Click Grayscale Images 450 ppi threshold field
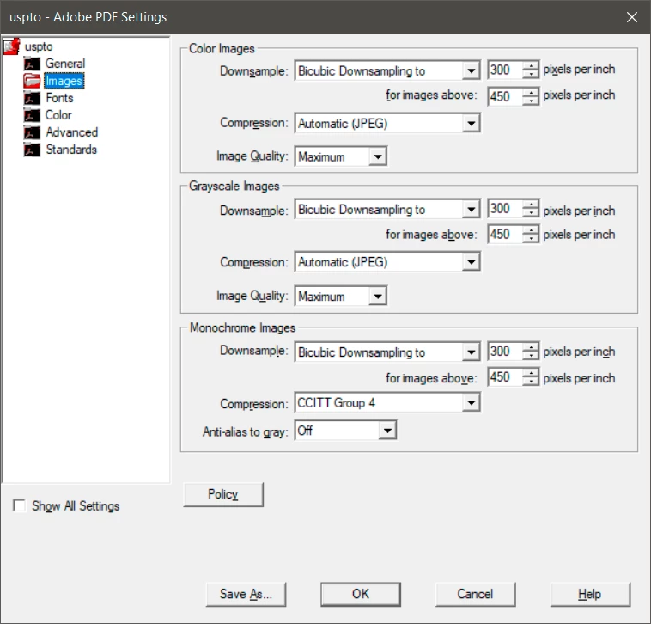The height and width of the screenshot is (624, 651). (505, 234)
